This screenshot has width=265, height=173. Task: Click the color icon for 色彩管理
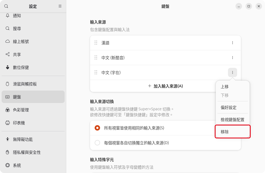(x=8, y=110)
